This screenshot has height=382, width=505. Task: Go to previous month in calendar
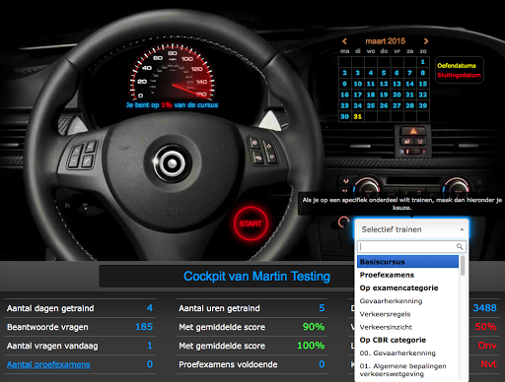pyautogui.click(x=344, y=41)
